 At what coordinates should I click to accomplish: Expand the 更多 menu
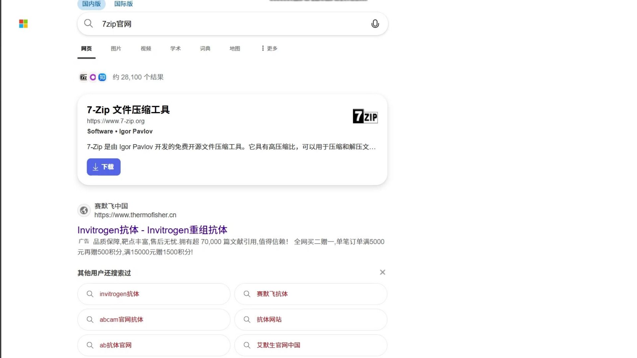pyautogui.click(x=269, y=48)
